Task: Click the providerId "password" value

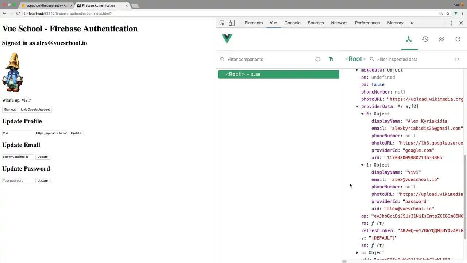Action: [416, 201]
